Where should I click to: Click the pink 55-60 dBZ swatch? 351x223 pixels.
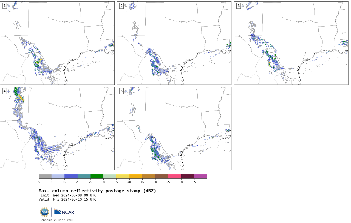[175, 176]
